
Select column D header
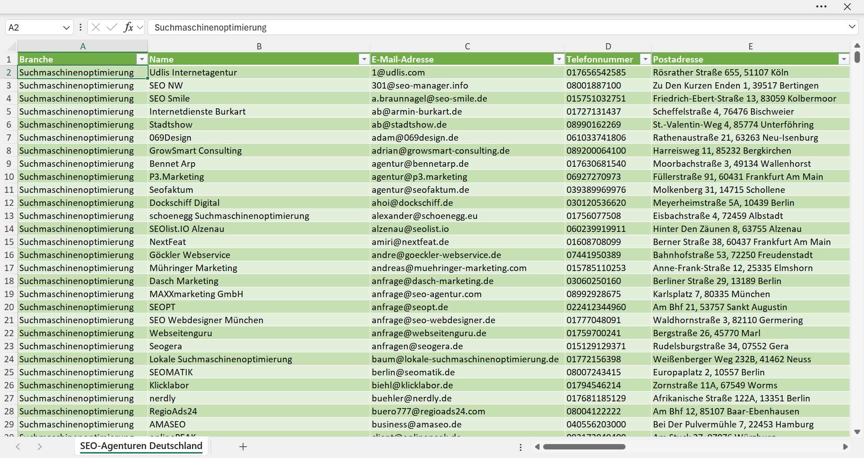(x=608, y=46)
